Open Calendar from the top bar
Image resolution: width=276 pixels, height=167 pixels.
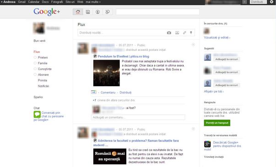pyautogui.click(x=33, y=2)
